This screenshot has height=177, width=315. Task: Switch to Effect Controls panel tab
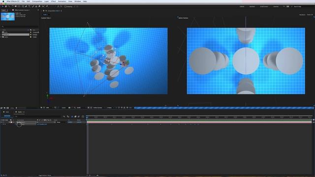pos(22,10)
